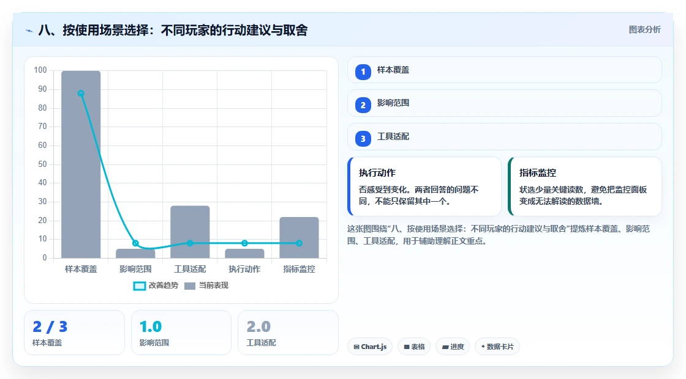The image size is (686, 379).
Task: Click the trend line point above 工具适配
Action: tap(190, 243)
